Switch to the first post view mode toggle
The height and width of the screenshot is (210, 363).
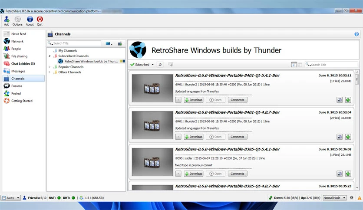coord(294,65)
